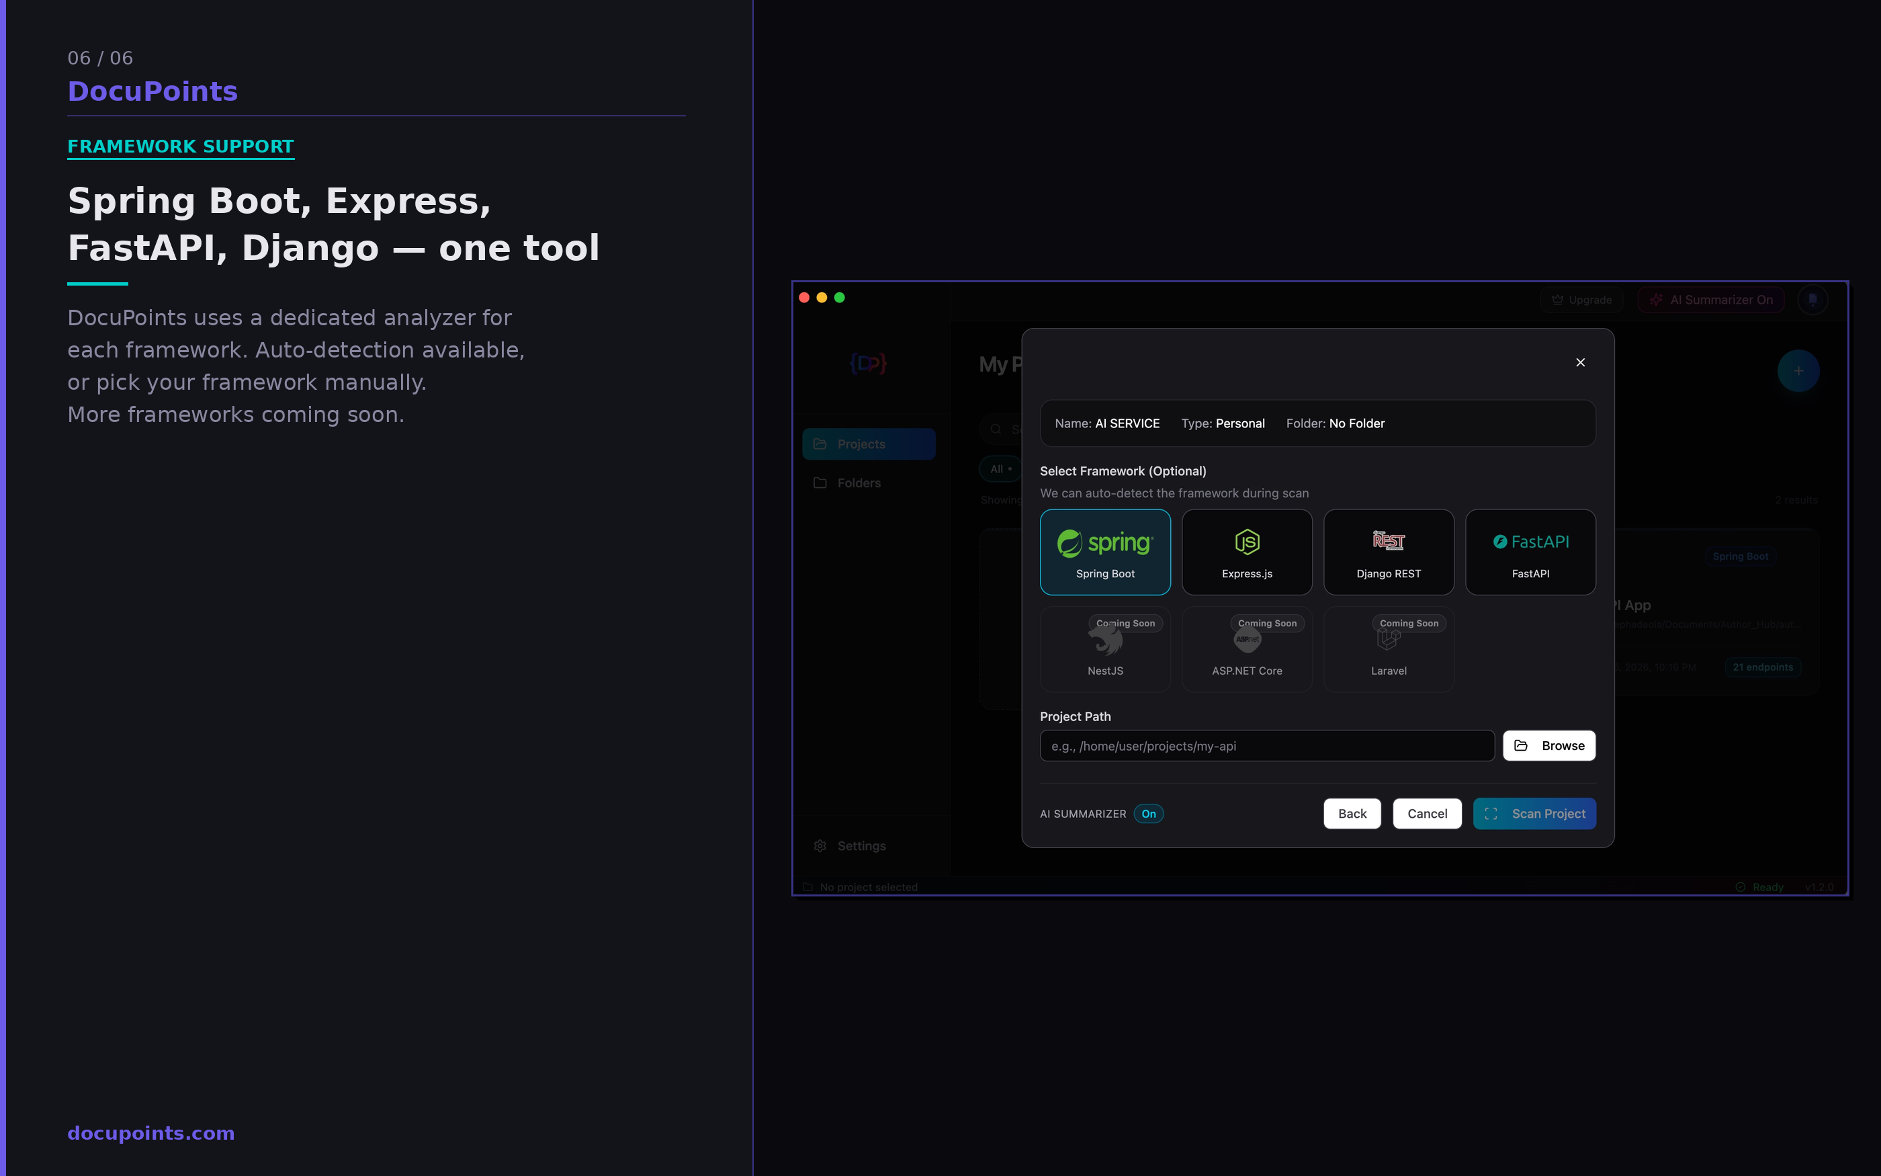Viewport: 1881px width, 1176px height.
Task: Click the Scan Project button
Action: tap(1534, 814)
